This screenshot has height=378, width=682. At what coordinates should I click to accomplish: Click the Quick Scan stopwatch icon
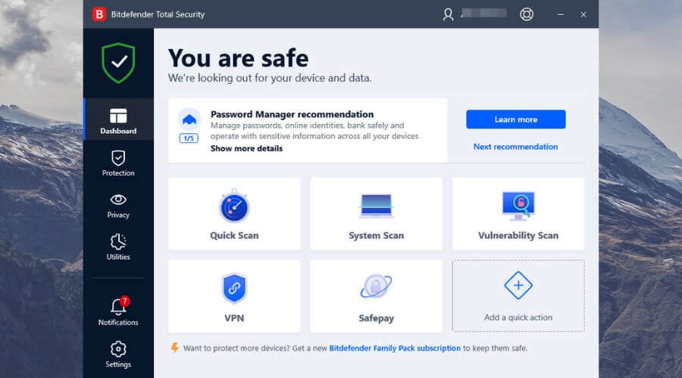coord(234,206)
